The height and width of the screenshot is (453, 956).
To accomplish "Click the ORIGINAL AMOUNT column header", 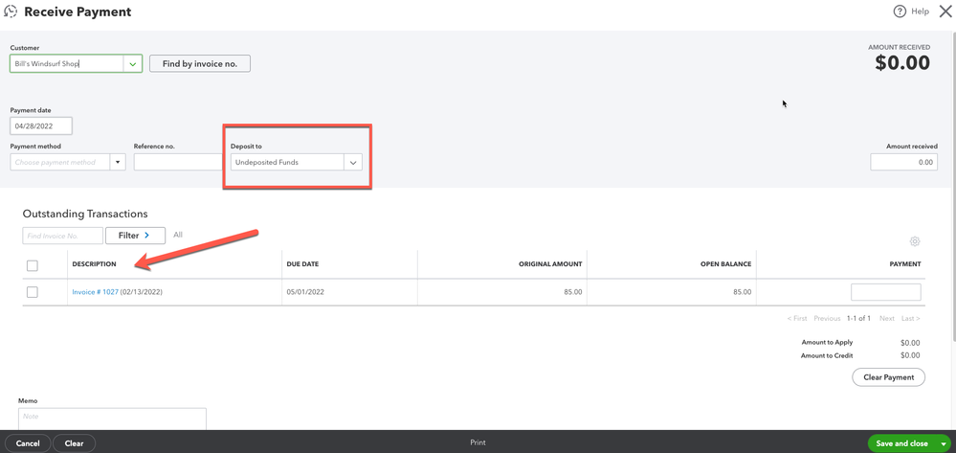I will pos(550,264).
